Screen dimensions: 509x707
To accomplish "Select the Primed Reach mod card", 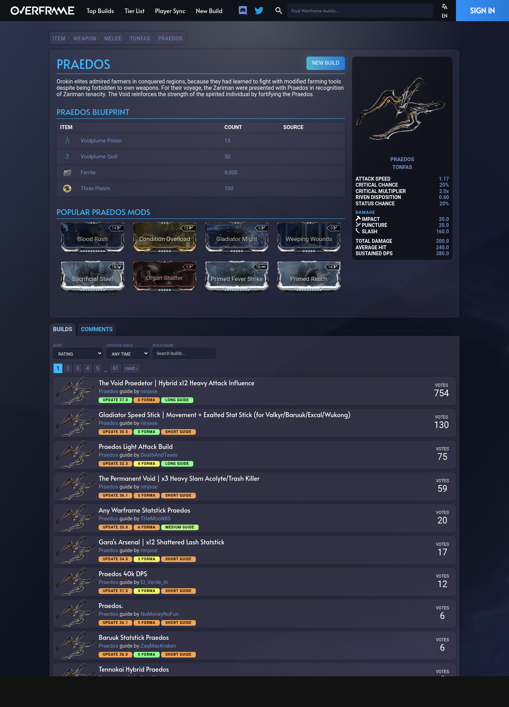I will (309, 277).
